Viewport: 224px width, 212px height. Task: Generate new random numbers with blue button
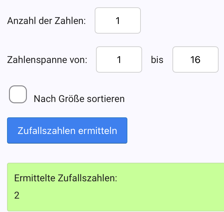[x=67, y=130]
